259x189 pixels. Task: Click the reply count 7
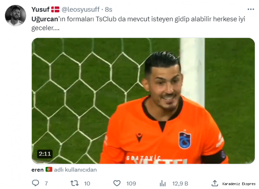(46, 183)
